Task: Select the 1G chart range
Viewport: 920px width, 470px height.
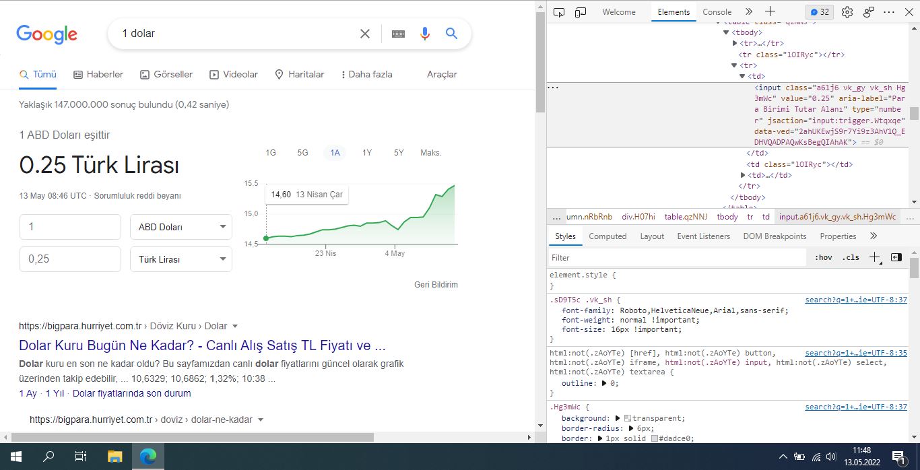Action: pos(271,153)
